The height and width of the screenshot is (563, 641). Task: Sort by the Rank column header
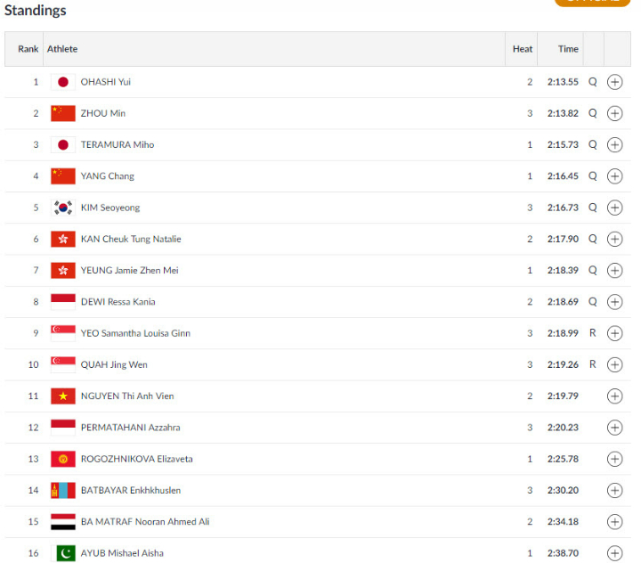pyautogui.click(x=28, y=49)
